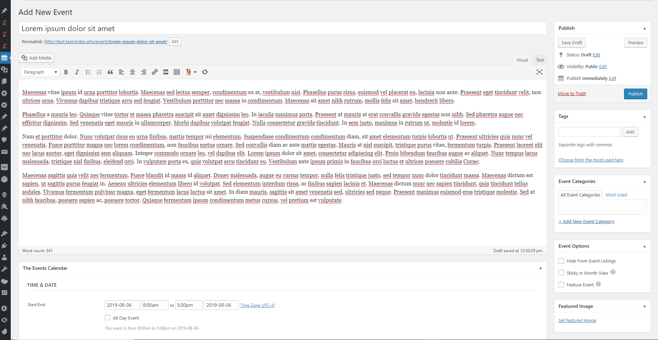This screenshot has height=340, width=658.
Task: Click the blue Publish button
Action: [x=635, y=94]
